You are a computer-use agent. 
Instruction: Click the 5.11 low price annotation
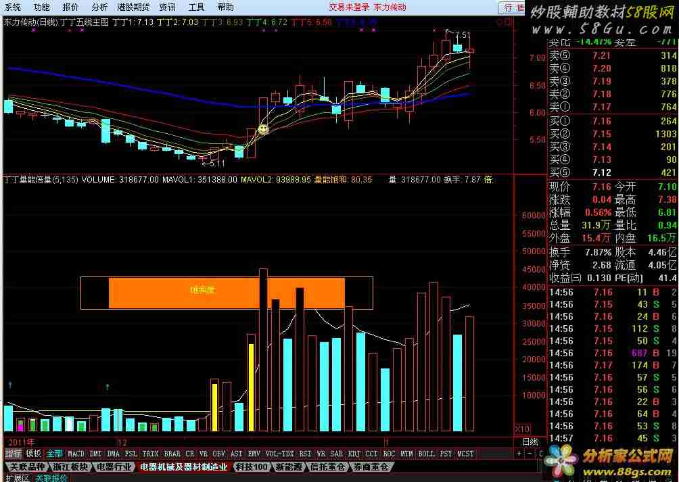pyautogui.click(x=217, y=164)
